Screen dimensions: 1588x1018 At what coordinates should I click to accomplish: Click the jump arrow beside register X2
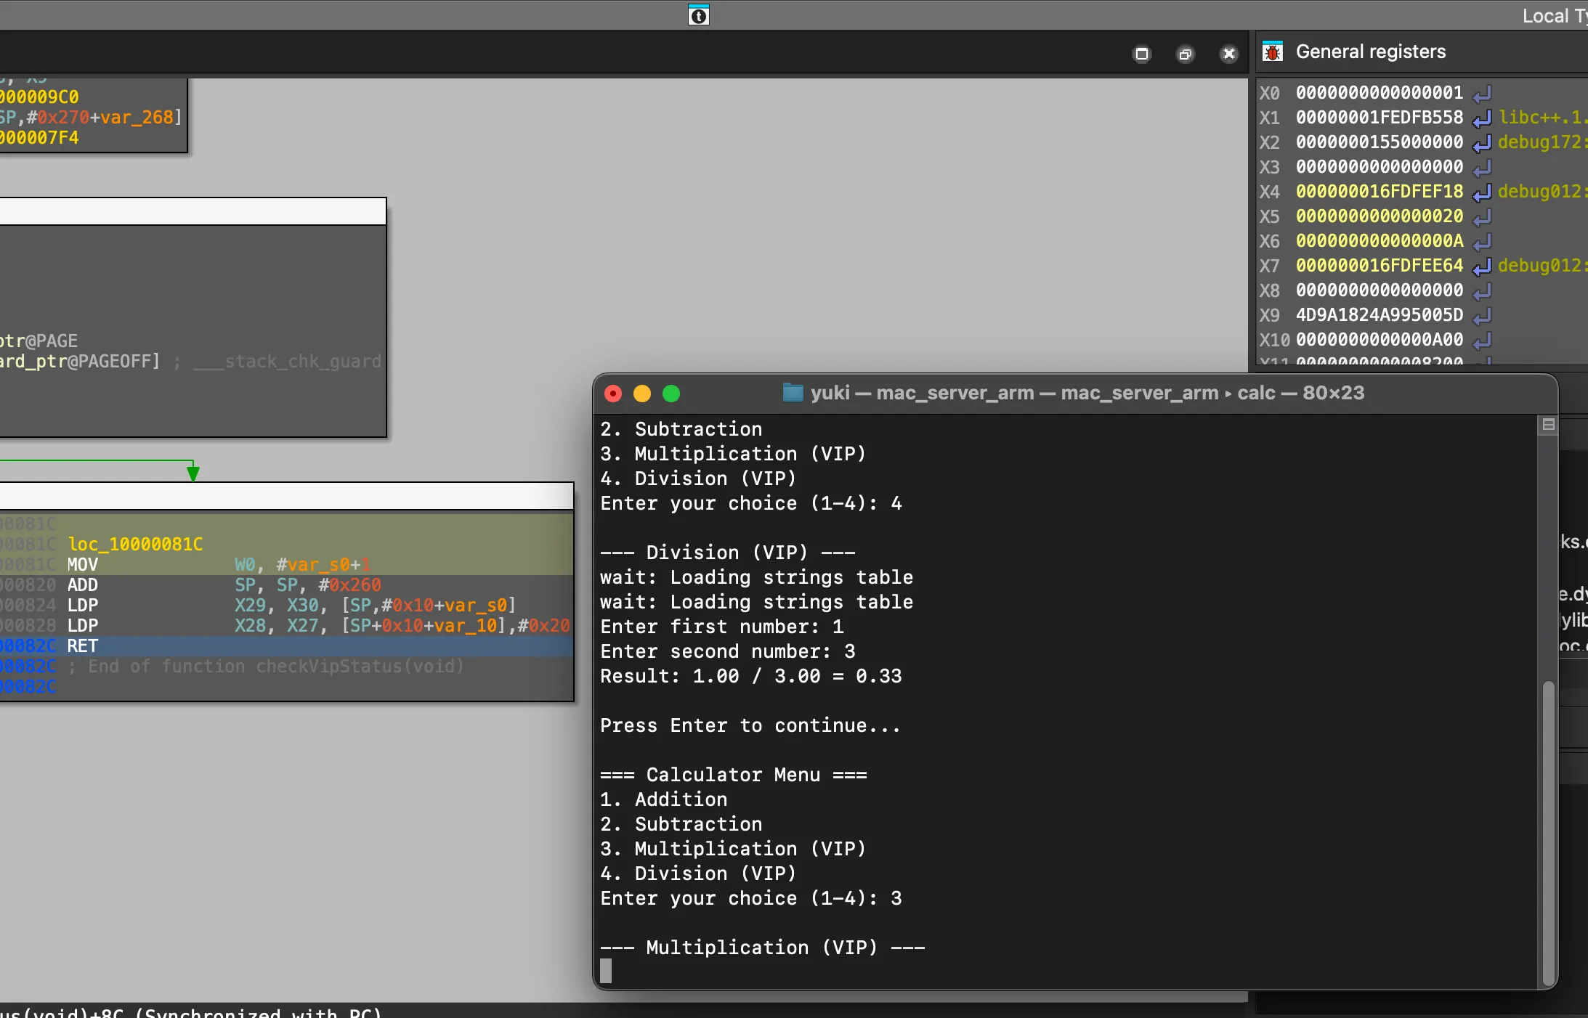[x=1482, y=143]
